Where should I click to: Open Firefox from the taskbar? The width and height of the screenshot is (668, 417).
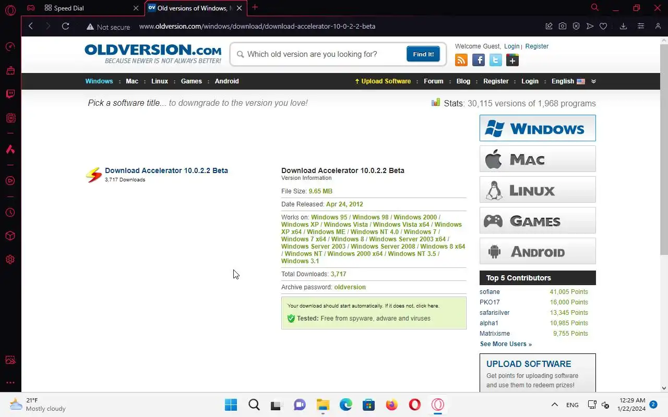point(391,404)
